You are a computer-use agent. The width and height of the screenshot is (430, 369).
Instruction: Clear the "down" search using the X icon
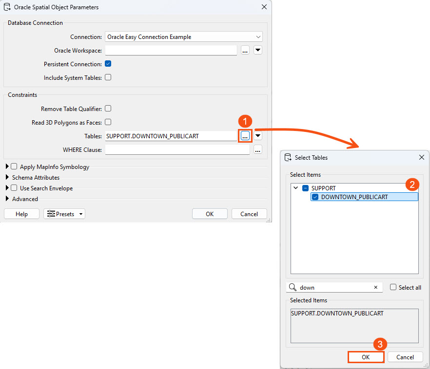pos(375,287)
